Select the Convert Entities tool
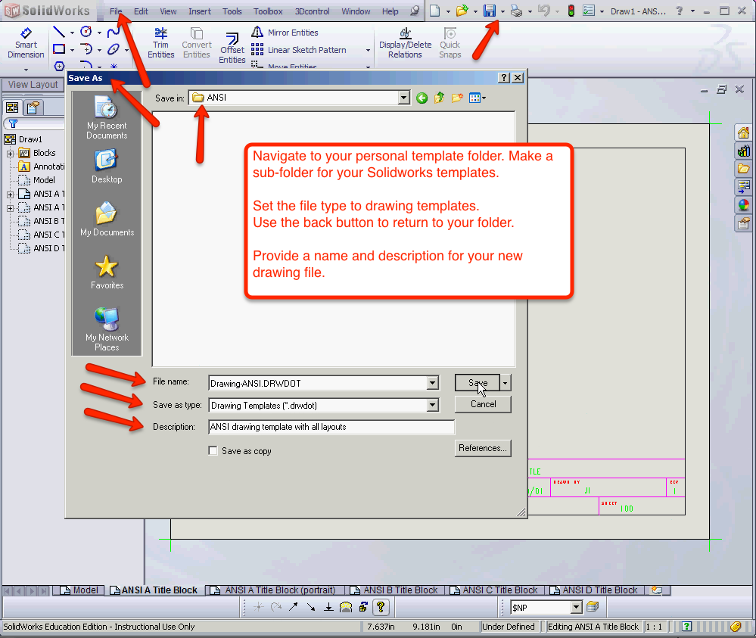The image size is (756, 638). pos(197,42)
